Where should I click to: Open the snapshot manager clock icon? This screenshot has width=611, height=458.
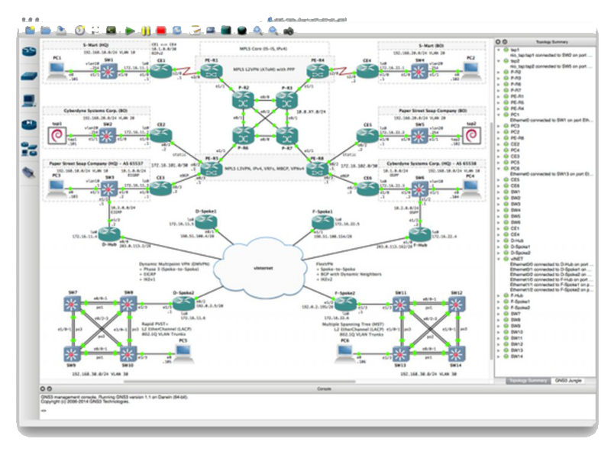tap(80, 31)
